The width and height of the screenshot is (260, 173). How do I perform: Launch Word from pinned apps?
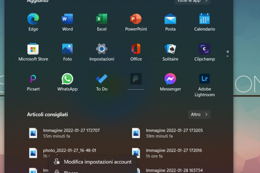click(x=67, y=22)
